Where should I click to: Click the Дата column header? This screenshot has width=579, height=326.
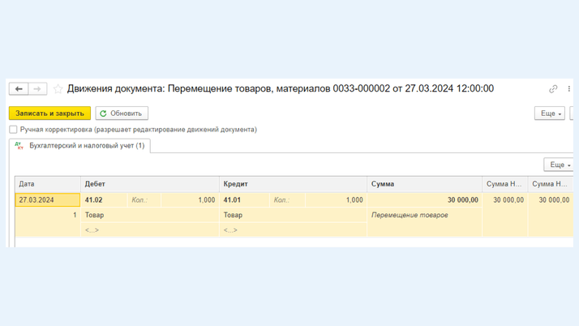pos(48,184)
